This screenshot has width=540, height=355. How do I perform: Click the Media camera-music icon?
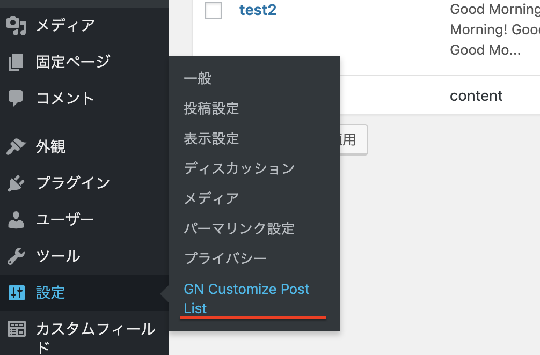(x=16, y=26)
